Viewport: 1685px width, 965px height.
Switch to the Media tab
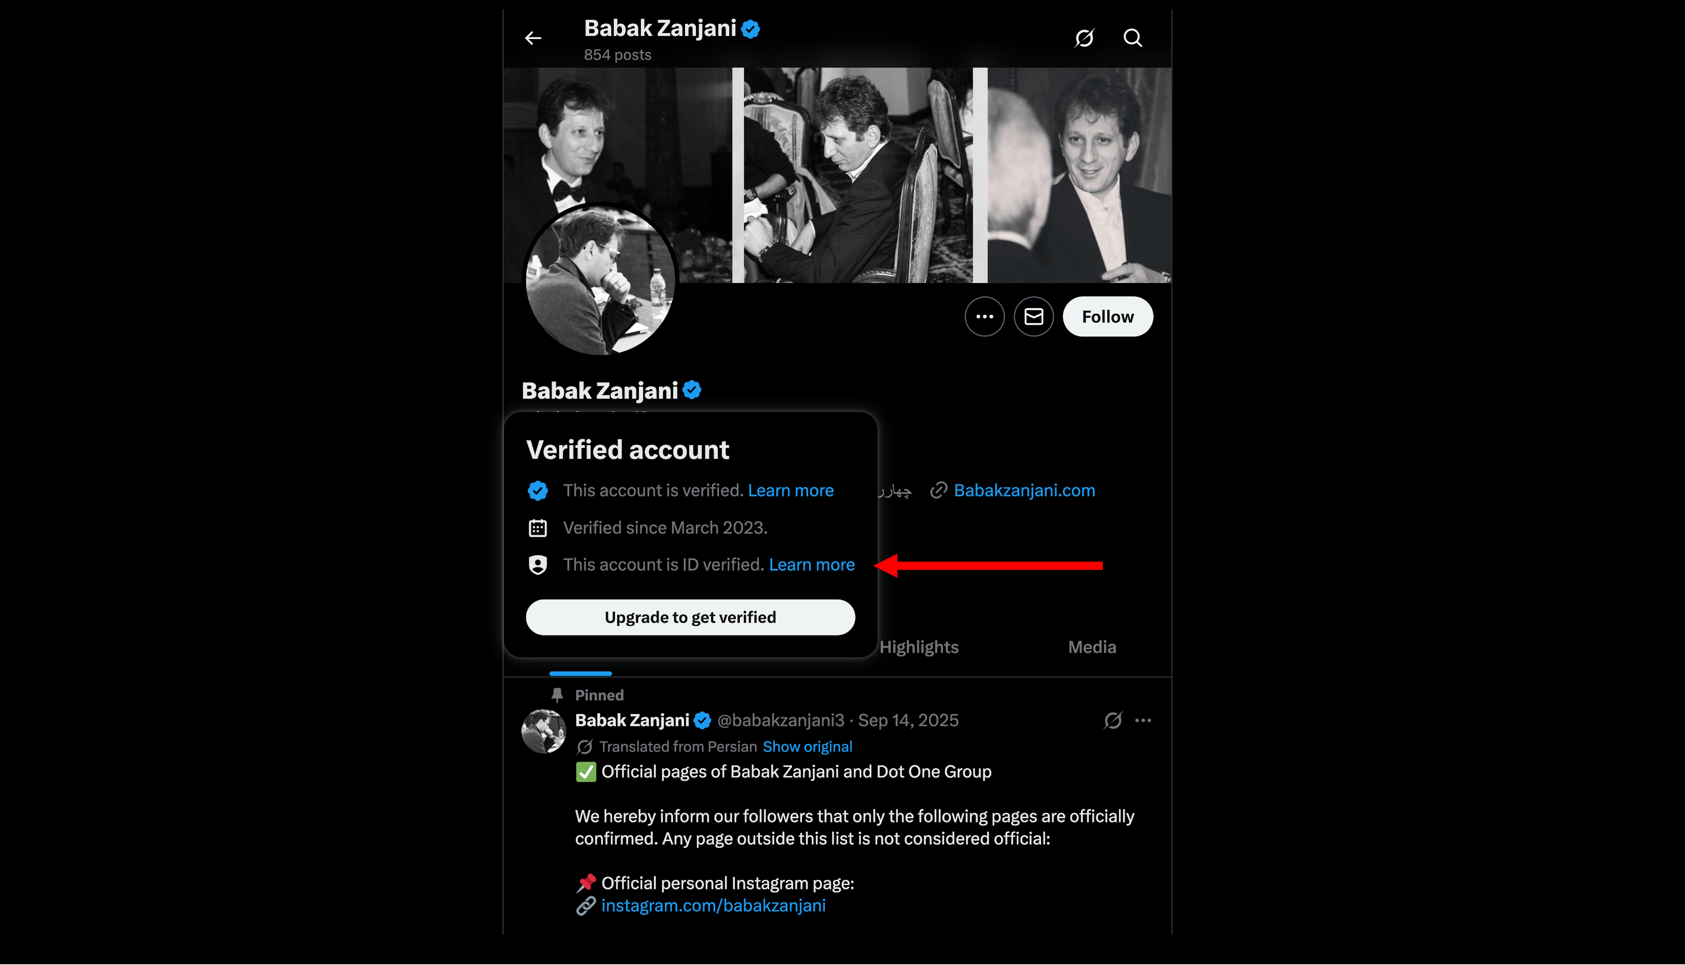[x=1091, y=647]
